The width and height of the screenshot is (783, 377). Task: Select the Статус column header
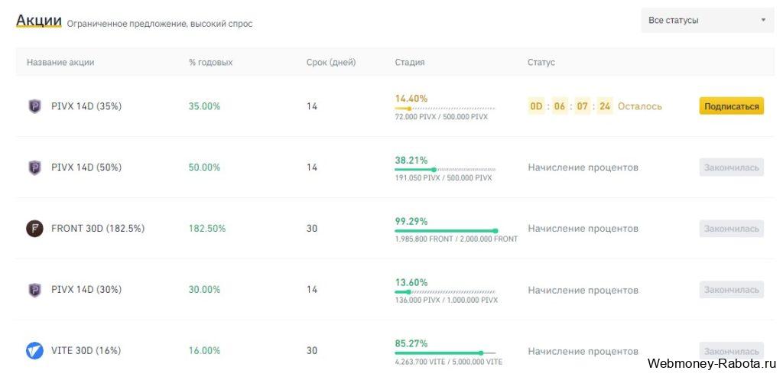click(x=541, y=63)
